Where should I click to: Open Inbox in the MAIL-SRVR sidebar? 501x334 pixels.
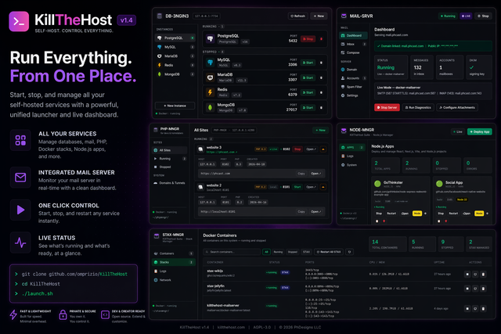pyautogui.click(x=353, y=44)
